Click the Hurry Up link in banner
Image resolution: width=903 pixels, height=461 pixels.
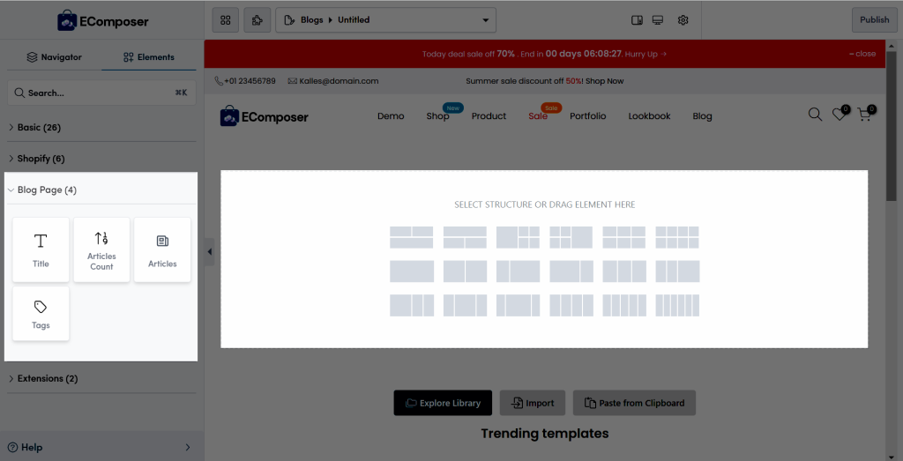[x=646, y=54]
